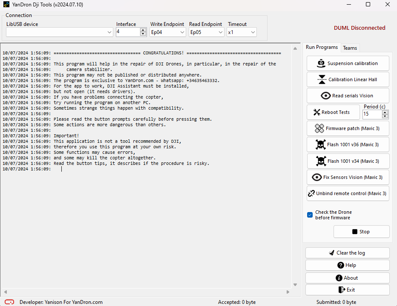397x306 pixels.
Task: Switch to the Teams tab
Action: click(350, 48)
